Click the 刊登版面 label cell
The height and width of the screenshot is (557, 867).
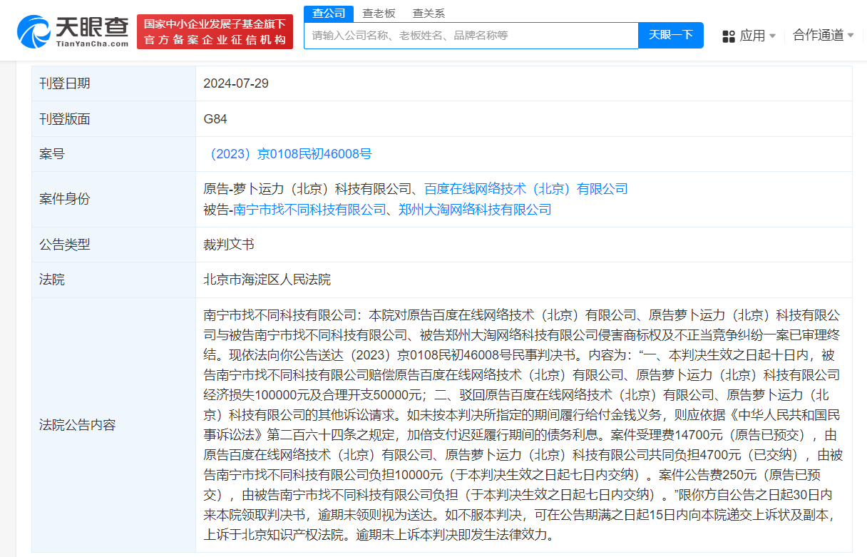tap(114, 119)
